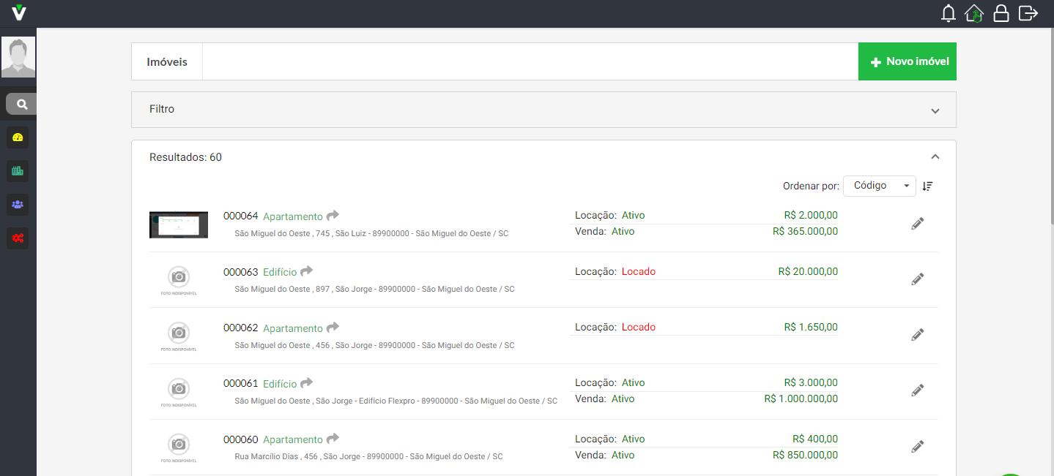Click the address containing "Edifício Flexpro"
The image size is (1054, 476).
(x=396, y=401)
